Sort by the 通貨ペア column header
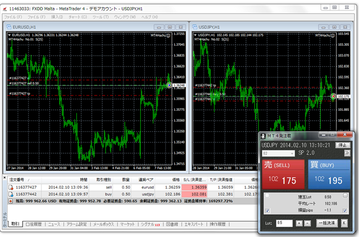Viewport: 359px width, 237px height. pyautogui.click(x=146, y=180)
